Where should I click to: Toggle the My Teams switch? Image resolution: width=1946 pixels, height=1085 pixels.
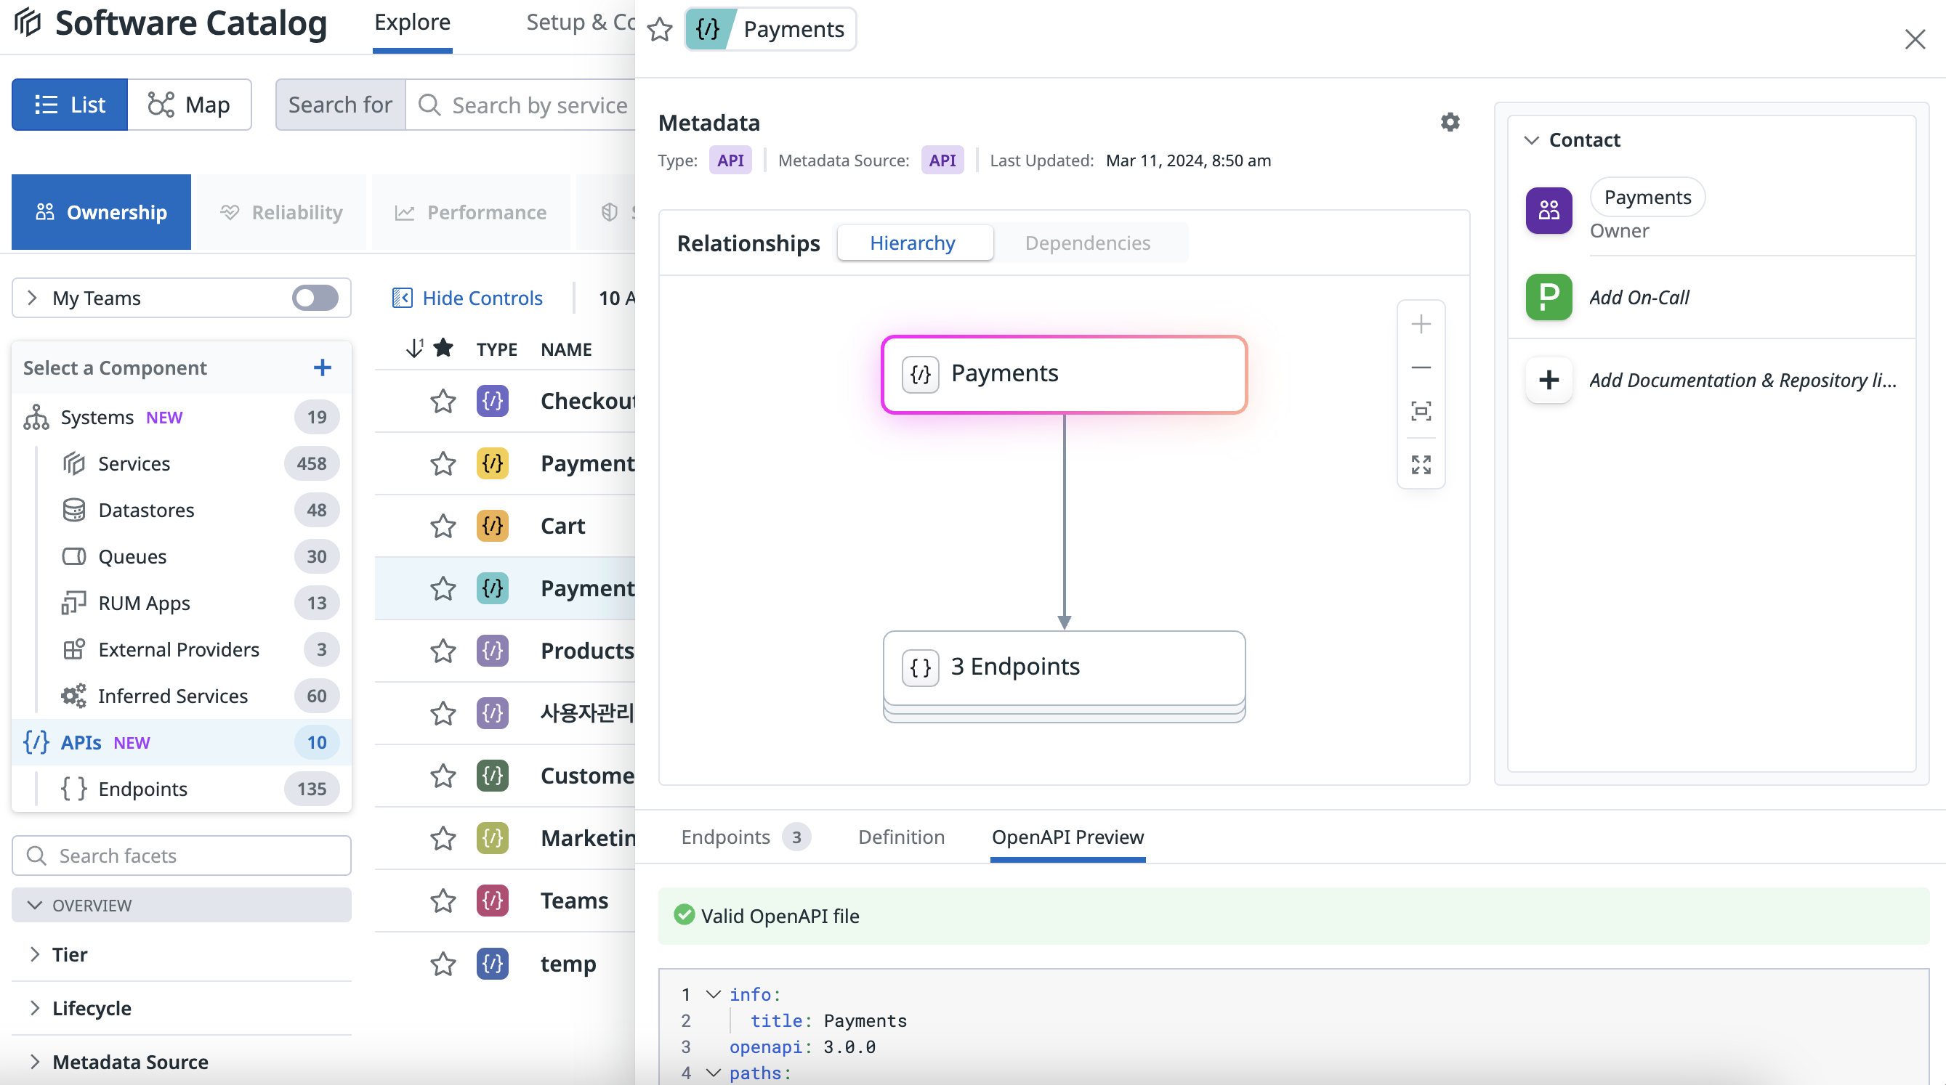315,298
